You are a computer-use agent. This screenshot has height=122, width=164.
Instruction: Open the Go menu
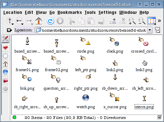point(52,12)
